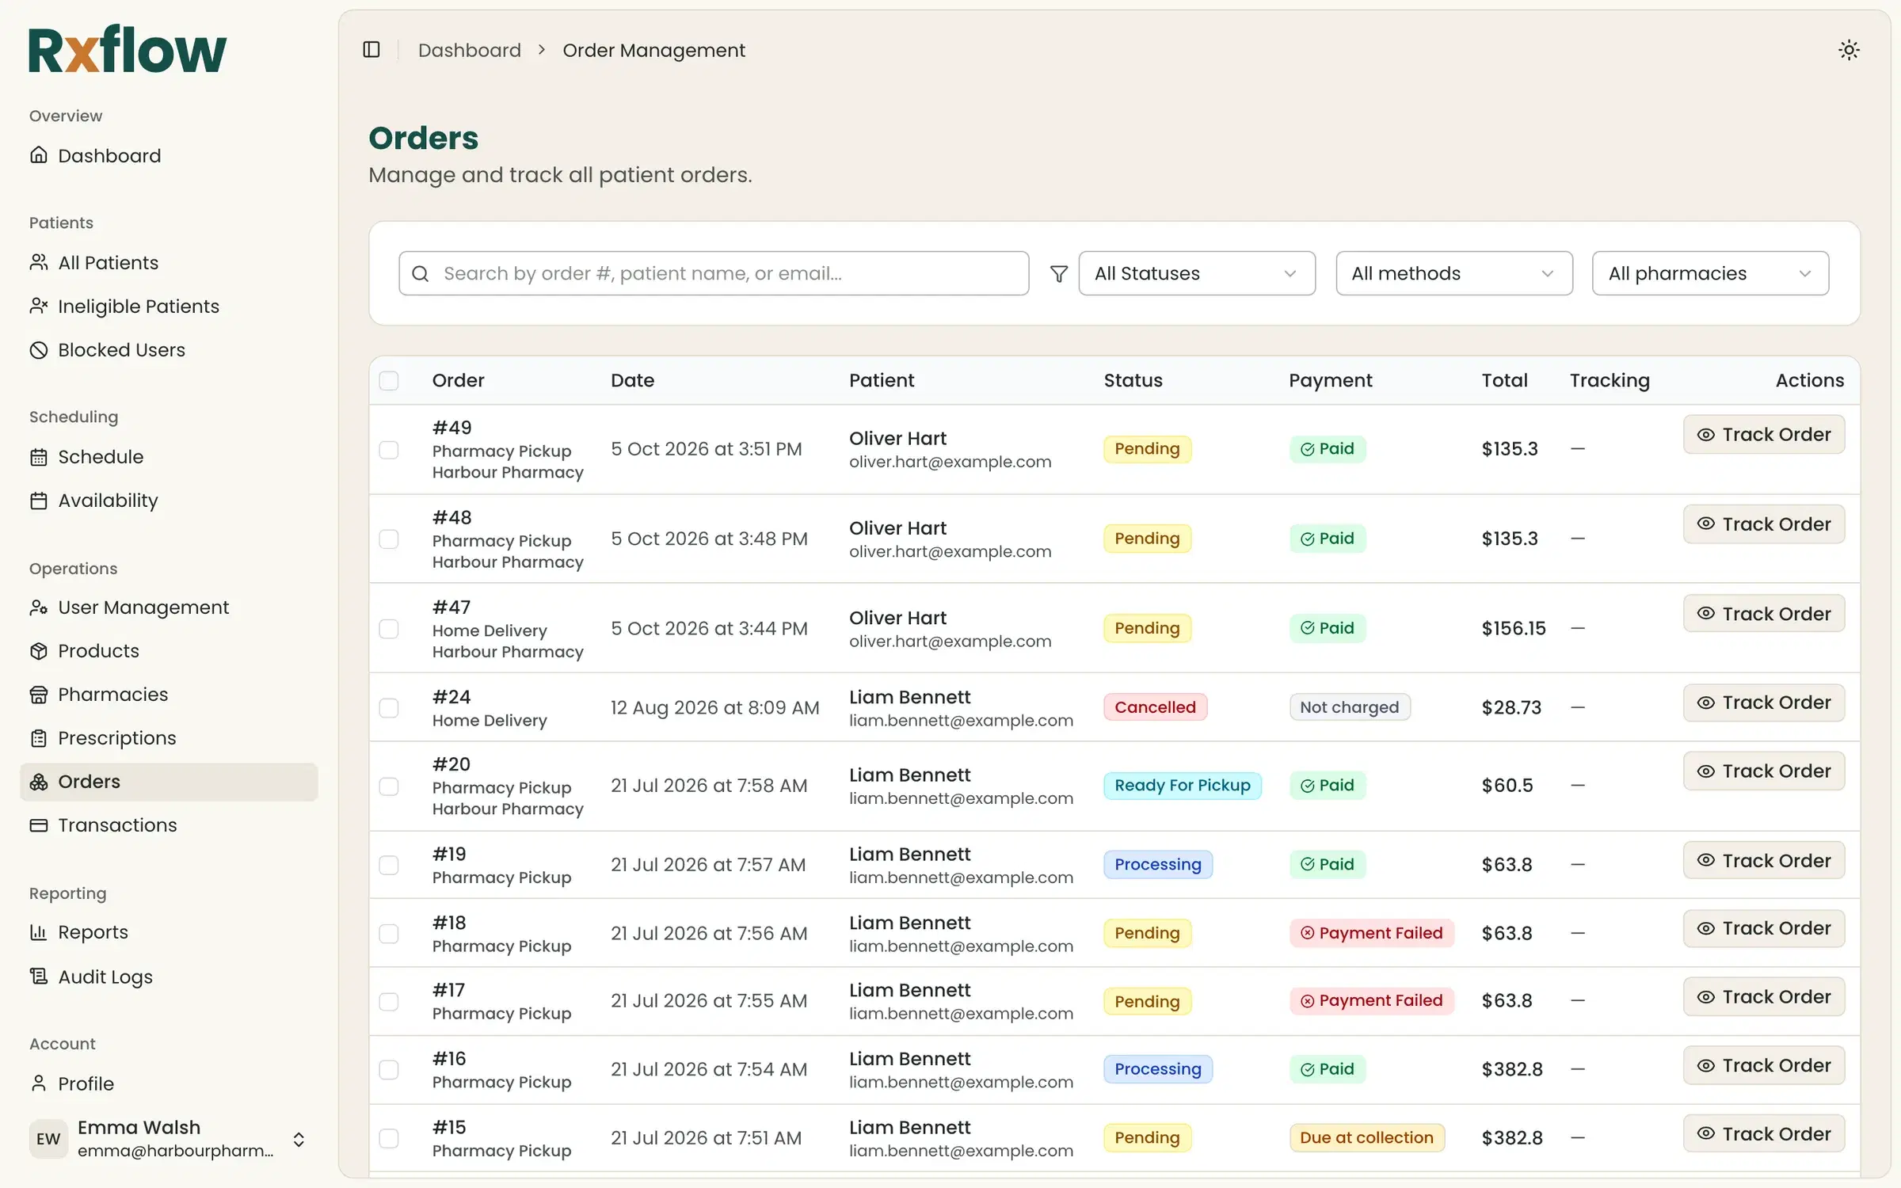Select the checkbox for order #24
1901x1188 pixels.
point(389,707)
